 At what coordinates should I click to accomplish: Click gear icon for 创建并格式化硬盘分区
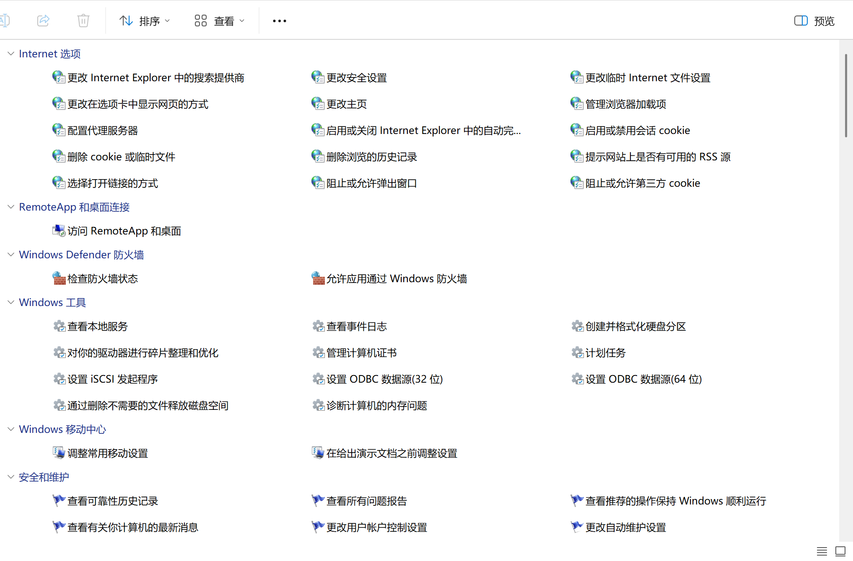coord(577,326)
